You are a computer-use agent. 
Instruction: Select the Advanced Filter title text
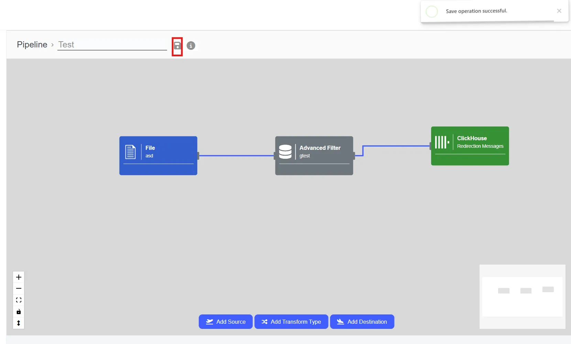(x=320, y=148)
